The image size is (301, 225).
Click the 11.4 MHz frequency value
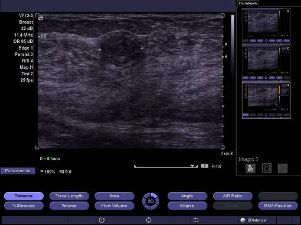(x=24, y=35)
